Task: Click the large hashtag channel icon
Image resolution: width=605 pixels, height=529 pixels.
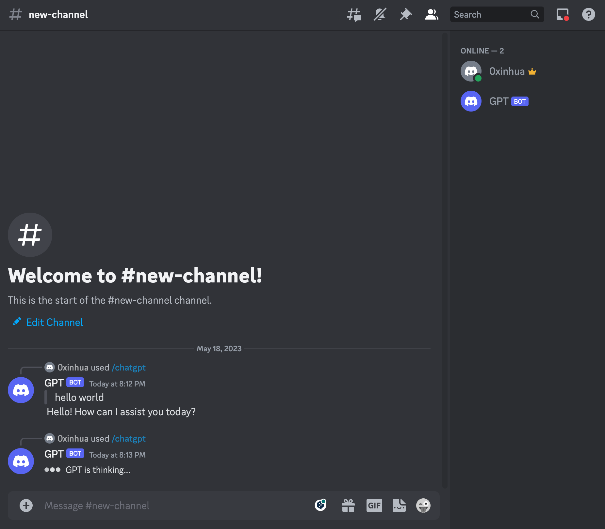Action: [x=30, y=235]
